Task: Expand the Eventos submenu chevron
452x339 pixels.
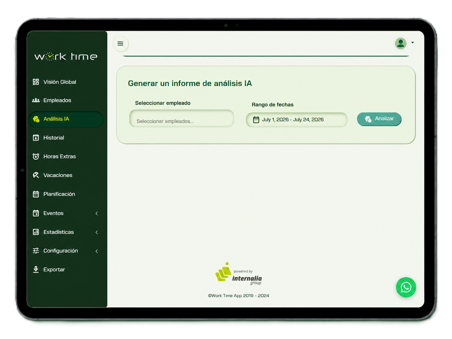Action: tap(97, 214)
